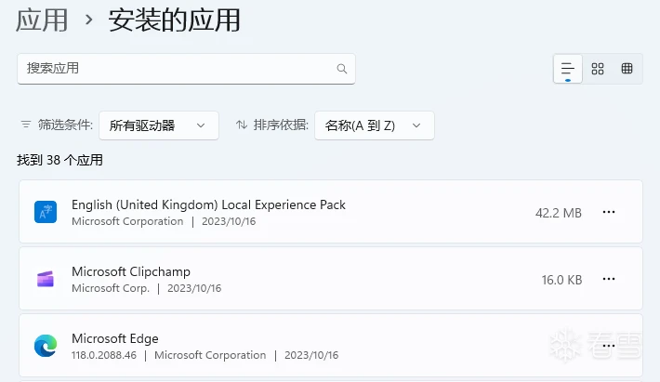The width and height of the screenshot is (660, 382).
Task: Click the filter lines icon
Action: click(x=26, y=125)
